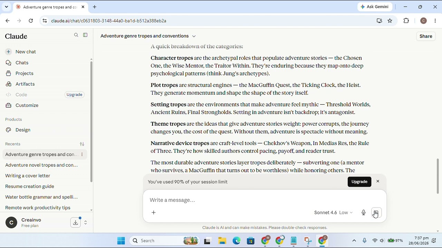Collapse sidebar with panel toggle icon
Viewport: 442px width, 248px height.
click(85, 35)
